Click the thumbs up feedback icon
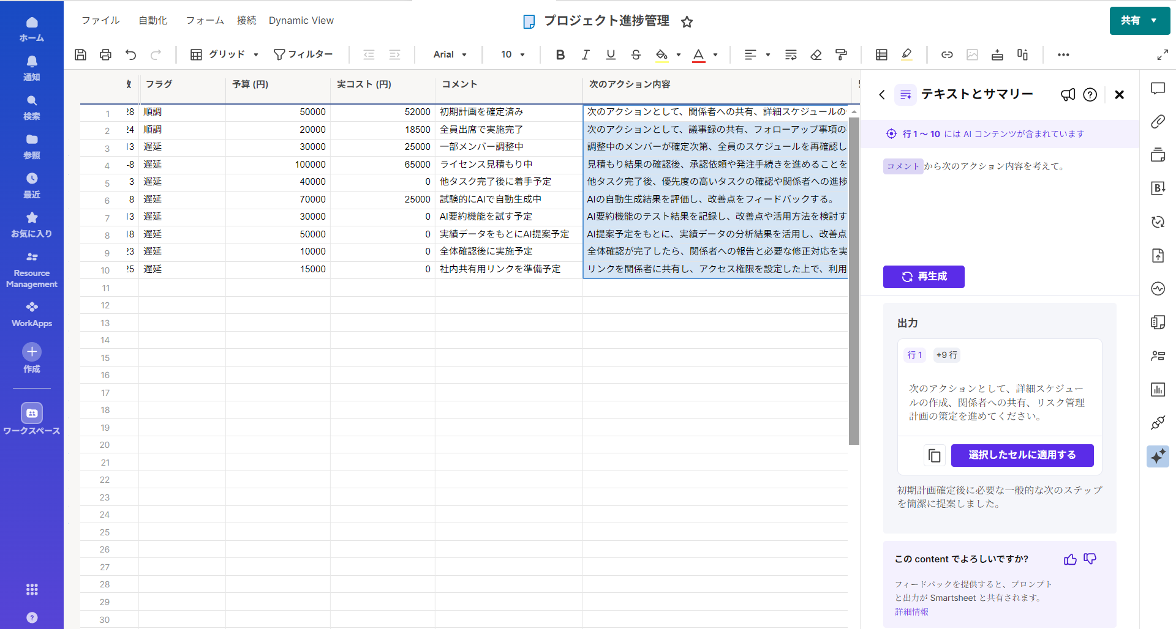The width and height of the screenshot is (1176, 629). pyautogui.click(x=1070, y=559)
